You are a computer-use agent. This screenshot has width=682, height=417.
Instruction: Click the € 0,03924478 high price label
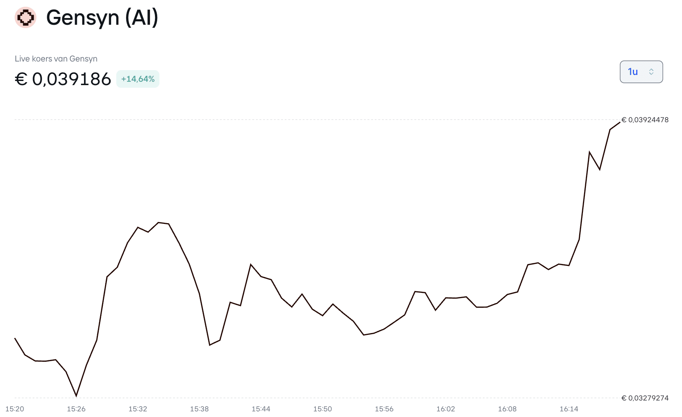(x=645, y=120)
